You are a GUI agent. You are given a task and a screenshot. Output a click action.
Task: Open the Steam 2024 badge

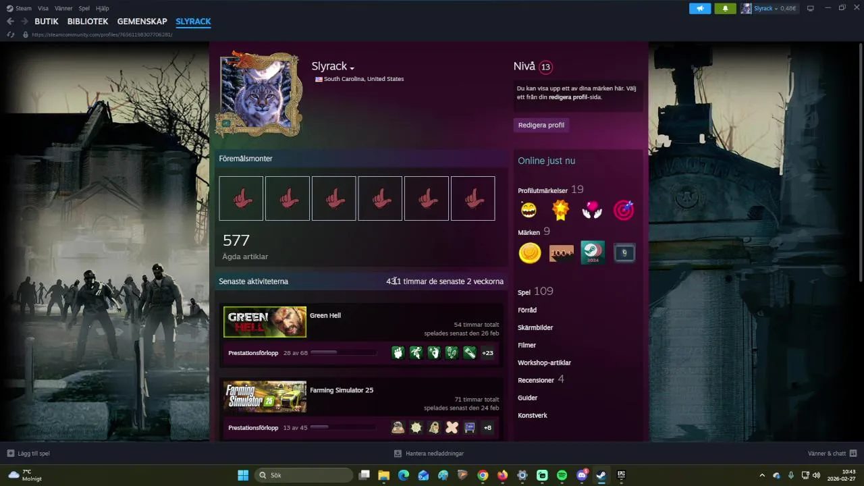pyautogui.click(x=593, y=253)
